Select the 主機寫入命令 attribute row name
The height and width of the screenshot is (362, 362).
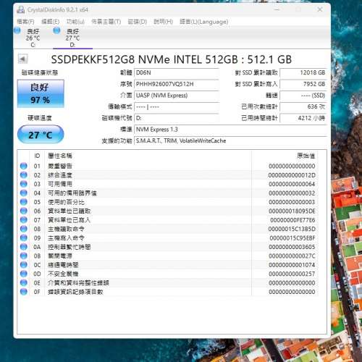coord(66,238)
